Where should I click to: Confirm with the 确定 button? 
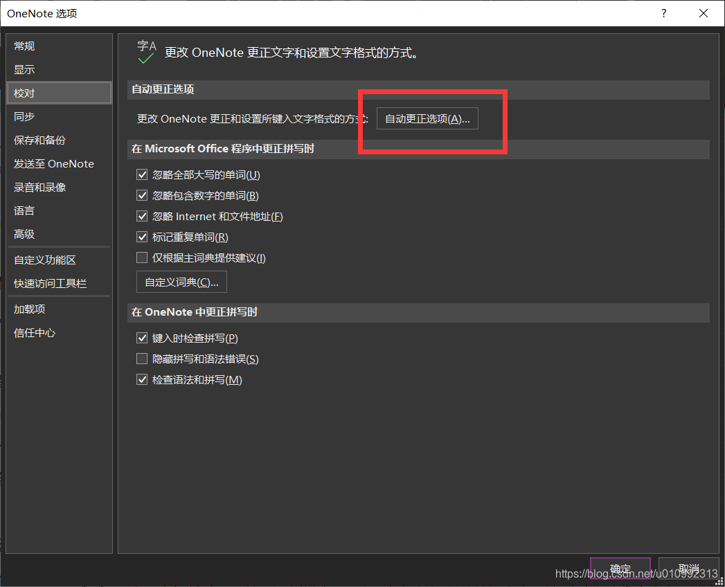pyautogui.click(x=620, y=568)
